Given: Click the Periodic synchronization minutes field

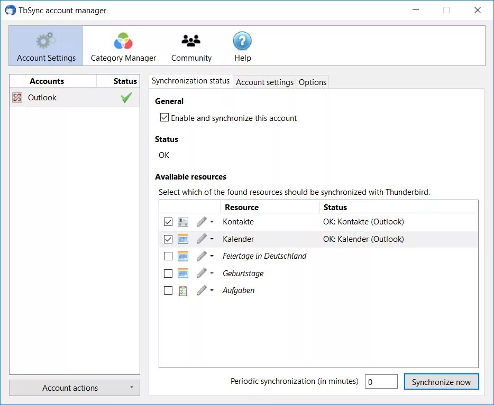Looking at the screenshot, I should tap(381, 382).
